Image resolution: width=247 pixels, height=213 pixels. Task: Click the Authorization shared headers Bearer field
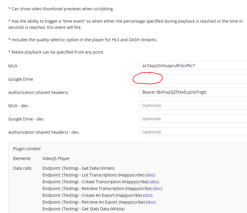[193, 92]
